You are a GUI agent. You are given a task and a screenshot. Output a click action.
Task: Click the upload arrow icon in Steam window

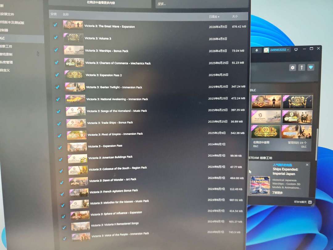point(302,68)
